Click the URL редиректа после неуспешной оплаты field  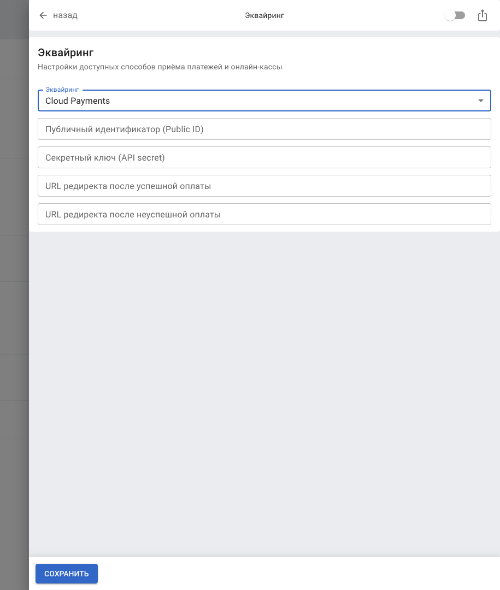pyautogui.click(x=264, y=214)
